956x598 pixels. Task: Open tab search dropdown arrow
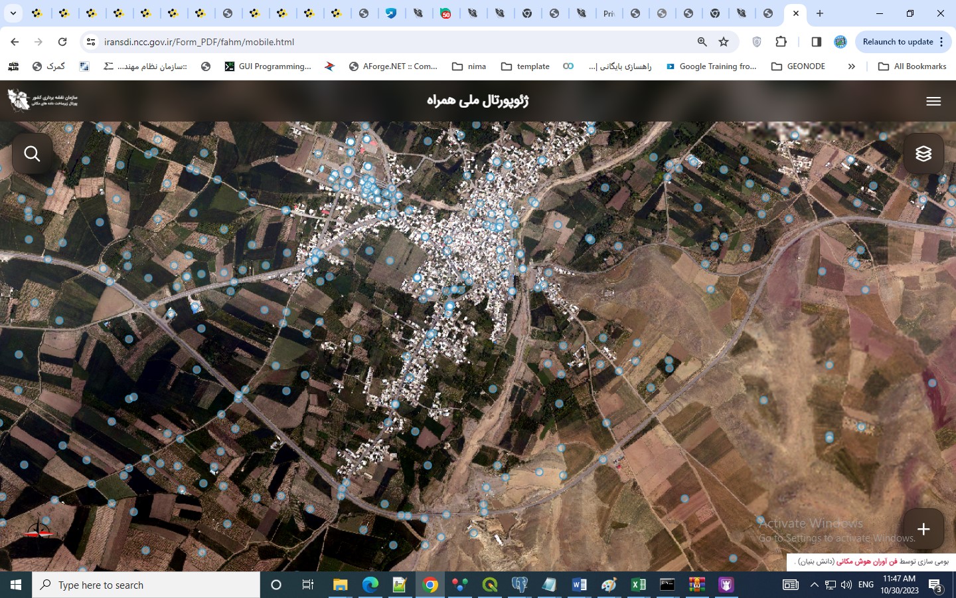pos(13,13)
